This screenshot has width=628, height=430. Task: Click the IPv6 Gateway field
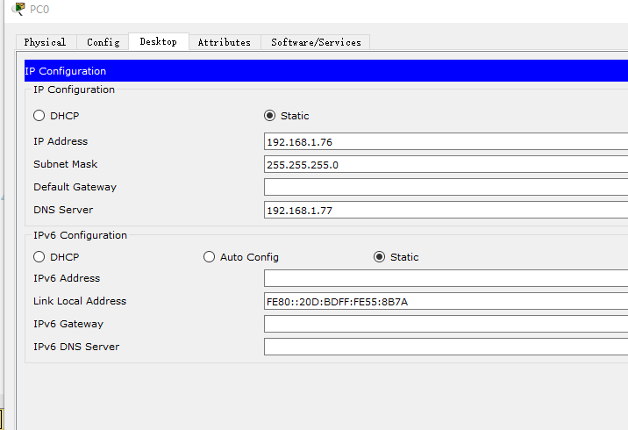pyautogui.click(x=446, y=324)
